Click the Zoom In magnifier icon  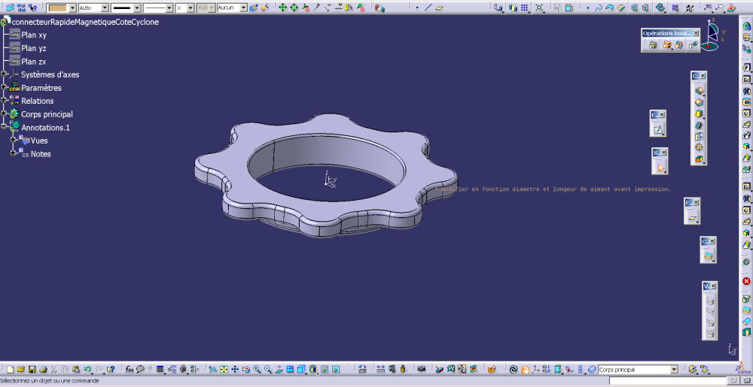(257, 369)
